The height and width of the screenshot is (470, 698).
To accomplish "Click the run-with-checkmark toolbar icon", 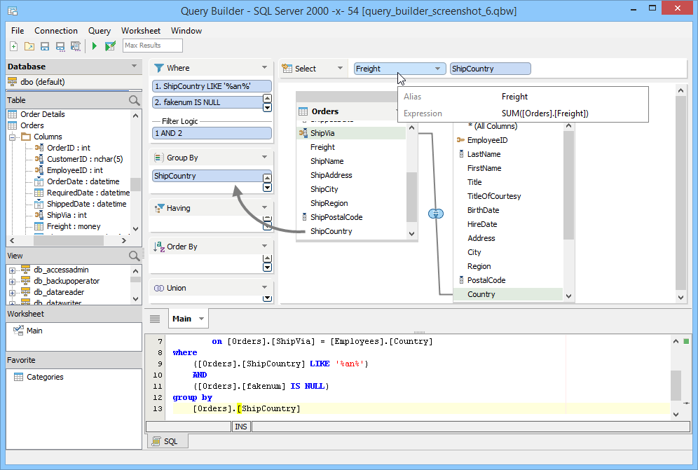I will pos(110,46).
